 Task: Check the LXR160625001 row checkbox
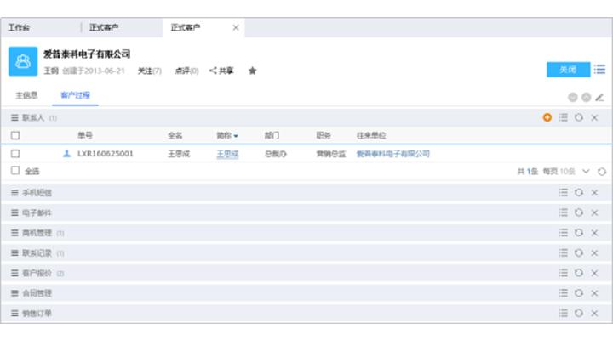click(15, 154)
